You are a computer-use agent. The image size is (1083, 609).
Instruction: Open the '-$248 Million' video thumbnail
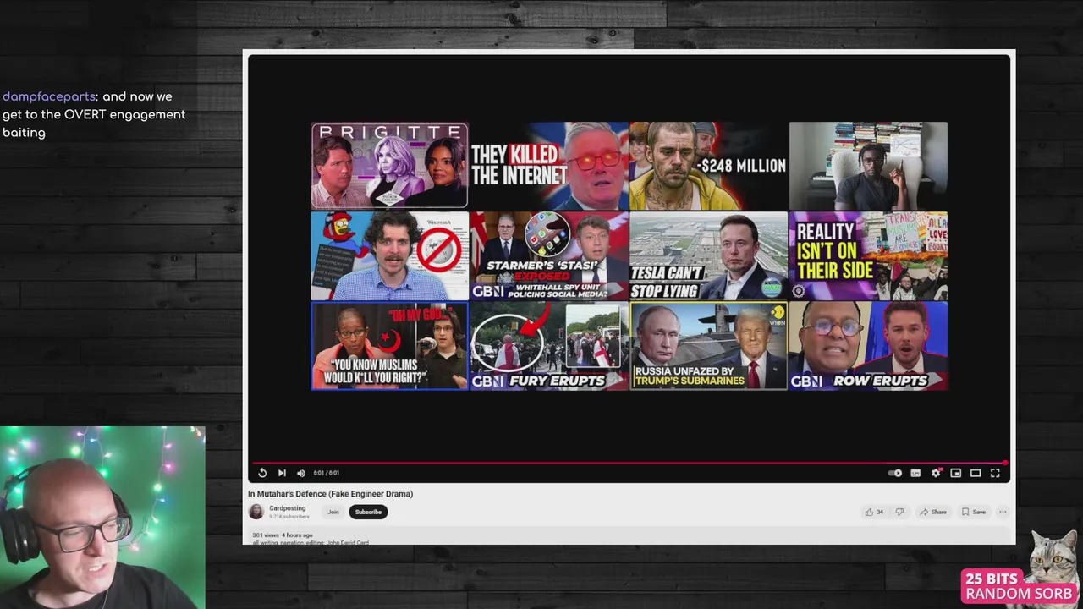(708, 166)
